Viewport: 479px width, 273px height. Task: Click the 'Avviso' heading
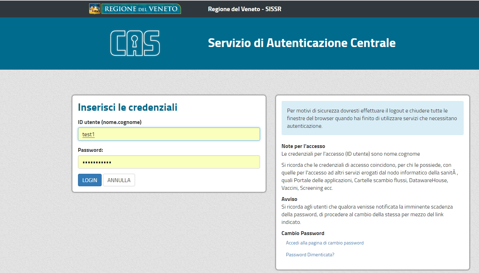click(x=289, y=199)
